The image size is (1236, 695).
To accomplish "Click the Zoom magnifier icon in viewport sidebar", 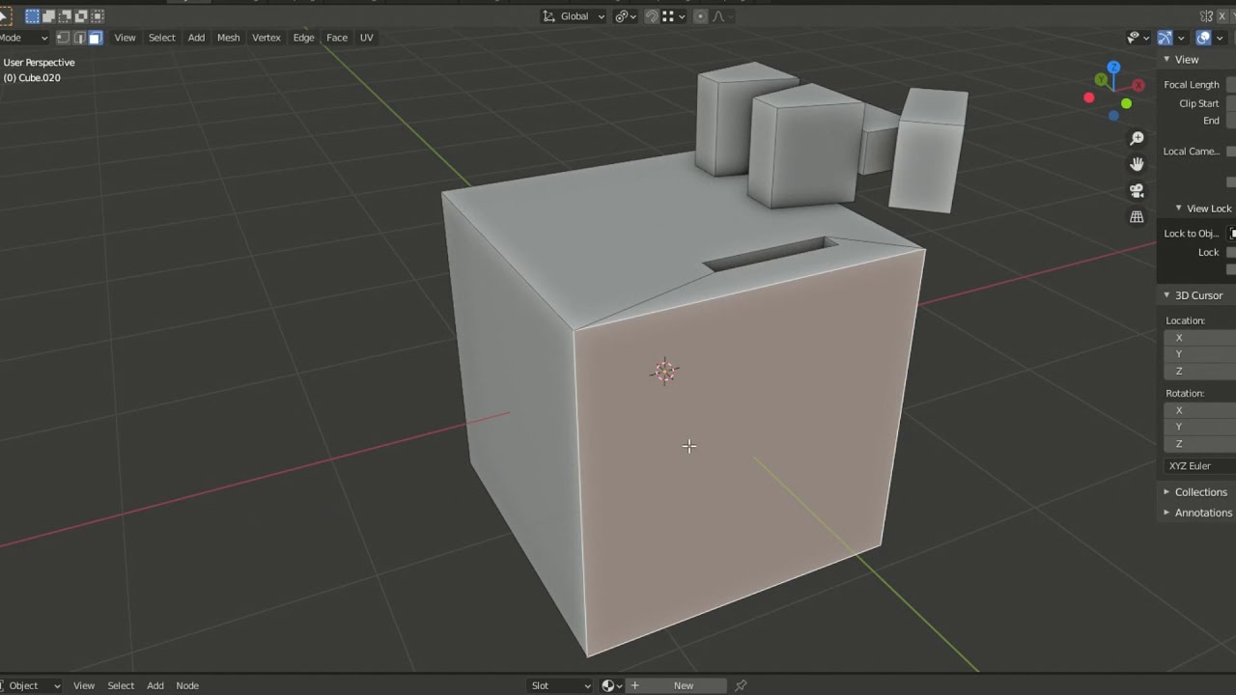I will click(1137, 138).
